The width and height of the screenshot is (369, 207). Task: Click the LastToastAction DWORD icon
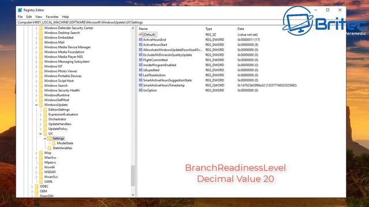(141, 75)
